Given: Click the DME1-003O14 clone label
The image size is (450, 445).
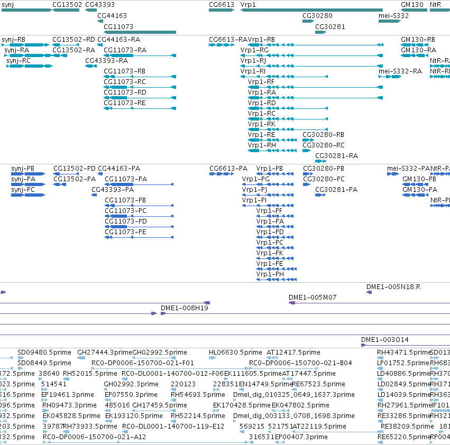Looking at the screenshot, I should click(384, 340).
